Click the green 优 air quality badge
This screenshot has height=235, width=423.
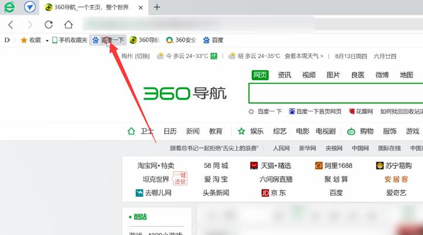(214, 56)
